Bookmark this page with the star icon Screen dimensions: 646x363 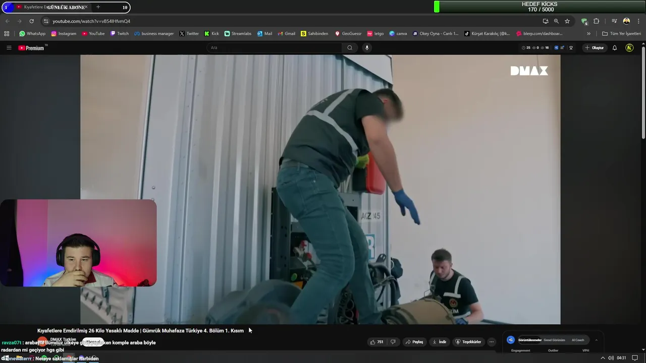pyautogui.click(x=567, y=21)
